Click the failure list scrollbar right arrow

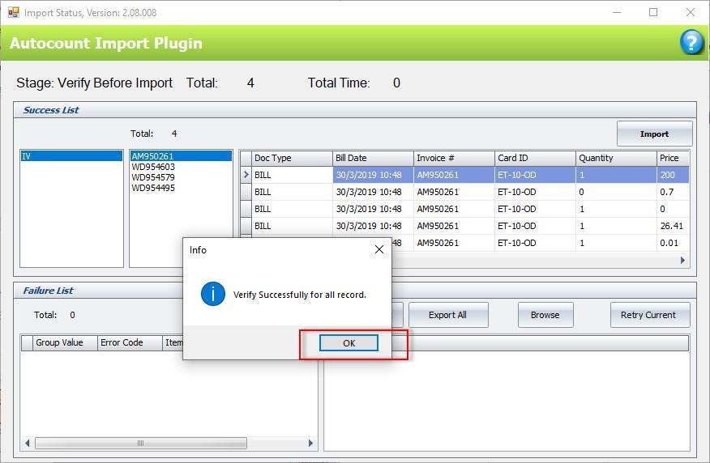(310, 443)
